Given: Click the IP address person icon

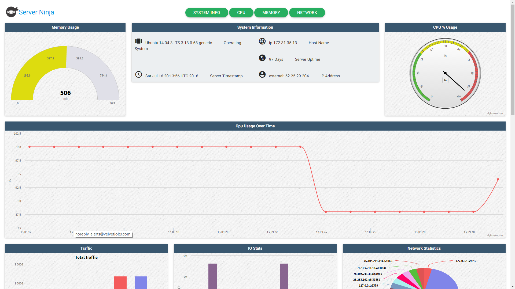Looking at the screenshot, I should click(x=262, y=74).
